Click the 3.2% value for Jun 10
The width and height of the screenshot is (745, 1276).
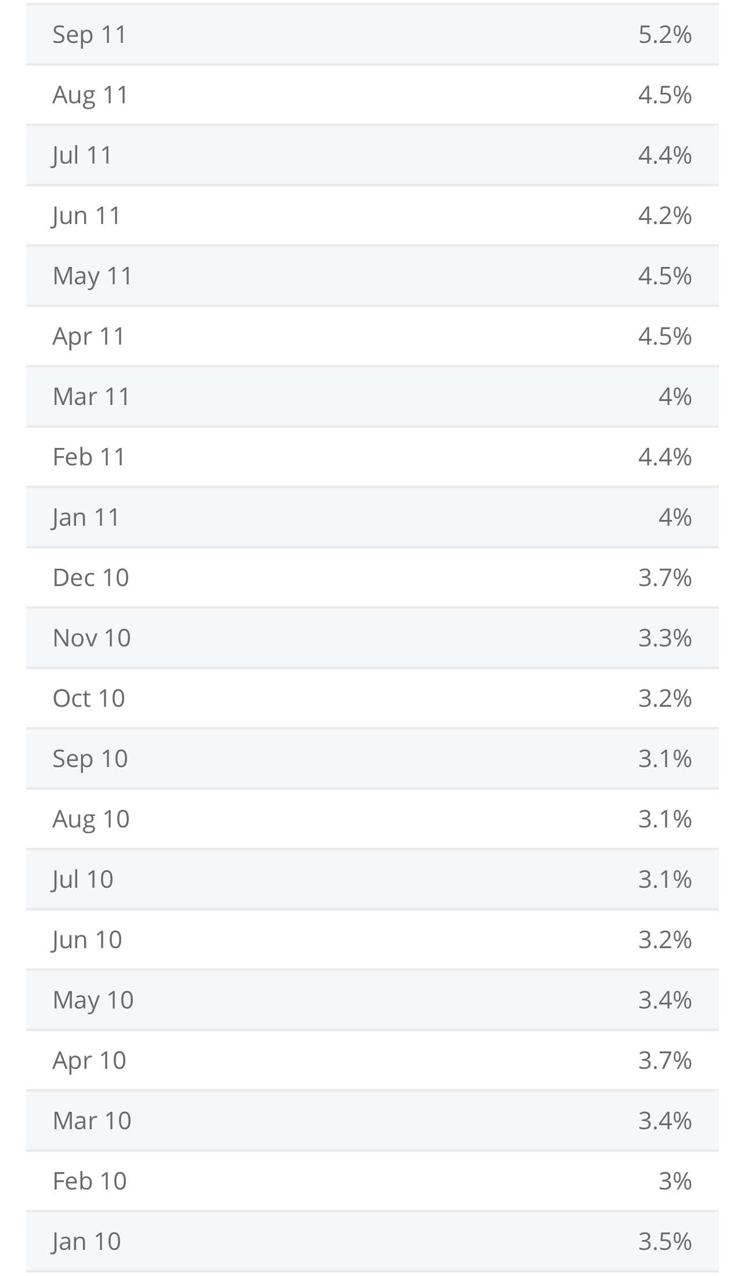(x=665, y=939)
